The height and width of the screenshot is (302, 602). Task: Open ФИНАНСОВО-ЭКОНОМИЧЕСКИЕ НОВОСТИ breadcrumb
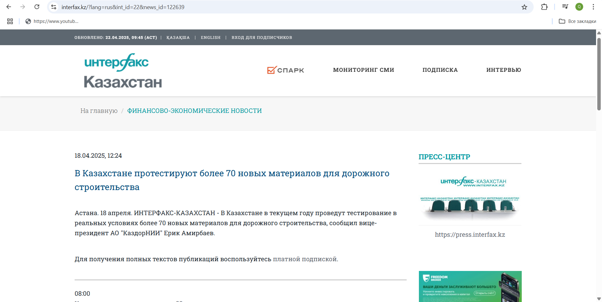(x=194, y=111)
